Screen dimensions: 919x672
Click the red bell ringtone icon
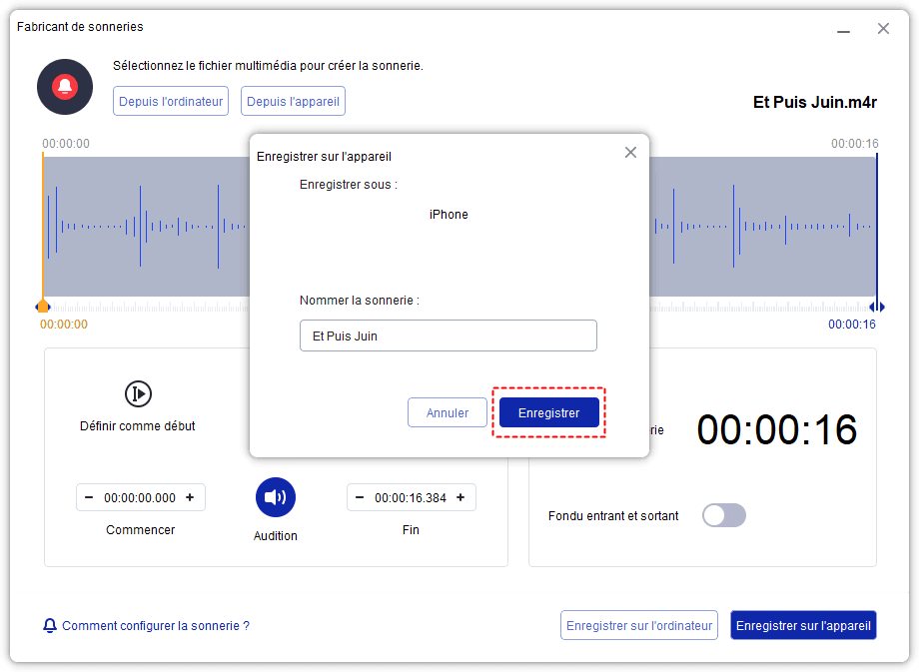tap(65, 87)
